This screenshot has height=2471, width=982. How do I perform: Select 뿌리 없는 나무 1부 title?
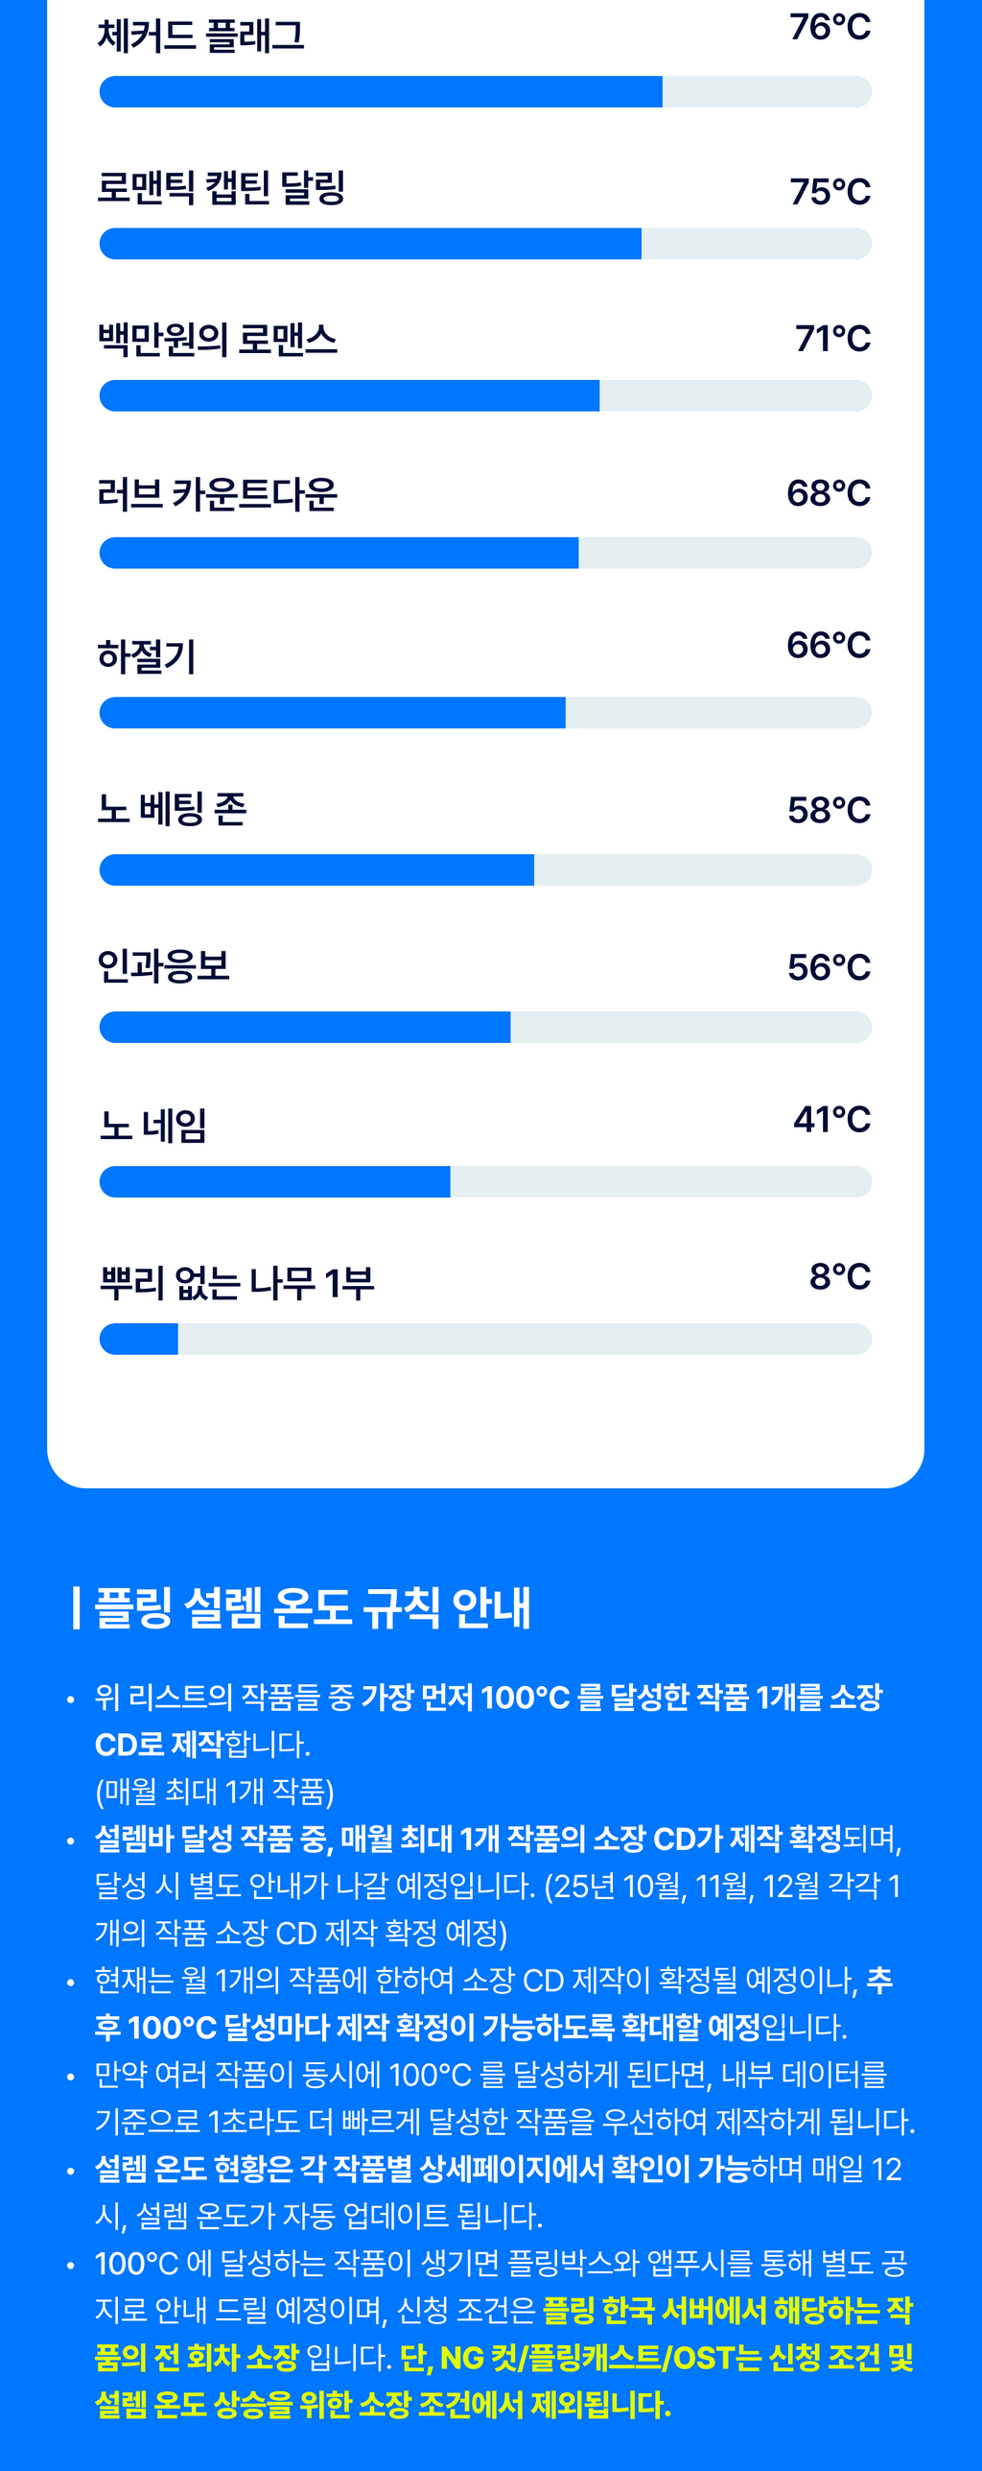pos(237,1283)
